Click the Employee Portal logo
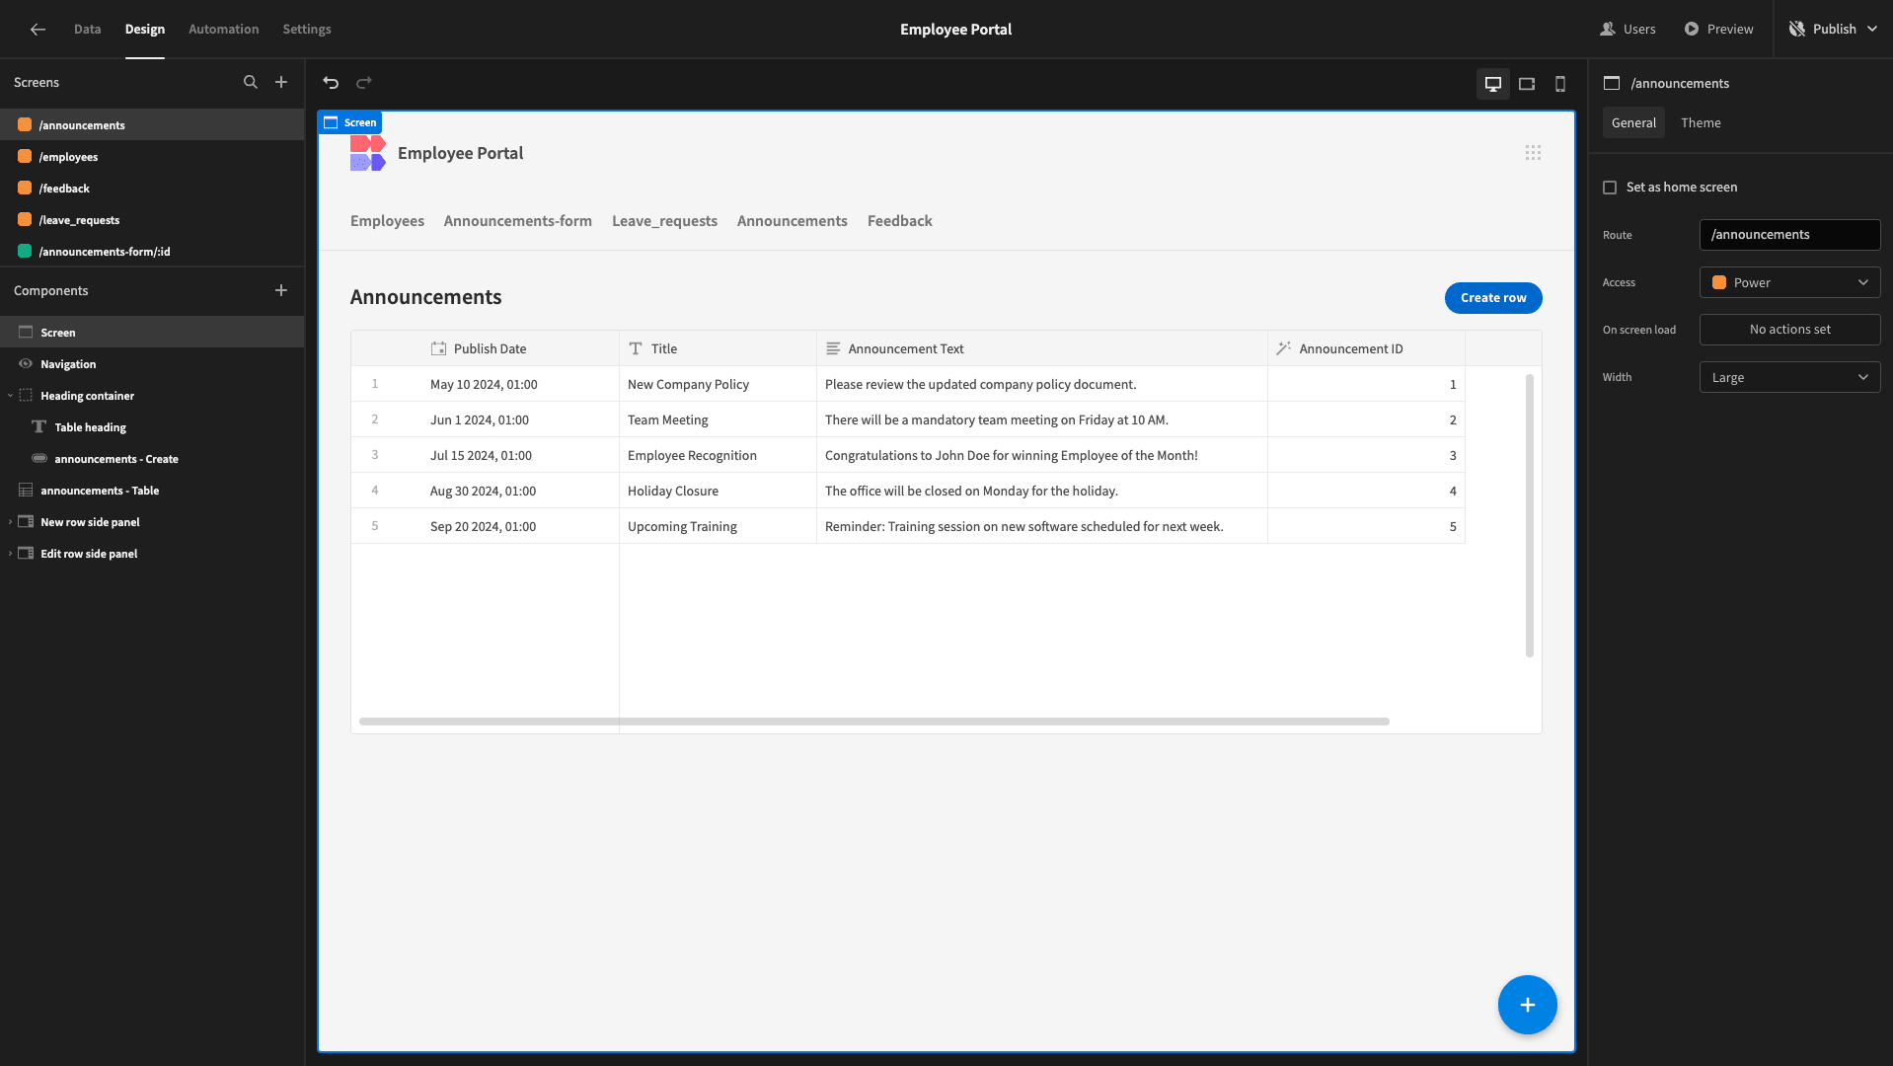The width and height of the screenshot is (1893, 1066). [367, 153]
